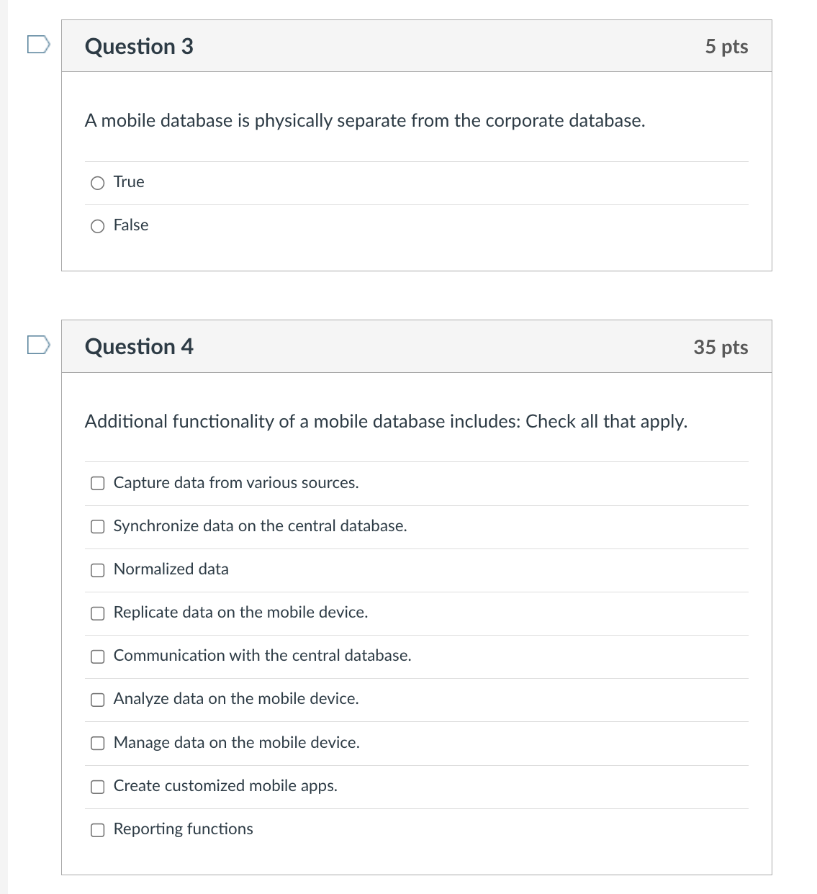Click the 'Additional functionality' question prompt
Image resolution: width=817 pixels, height=894 pixels.
point(387,423)
